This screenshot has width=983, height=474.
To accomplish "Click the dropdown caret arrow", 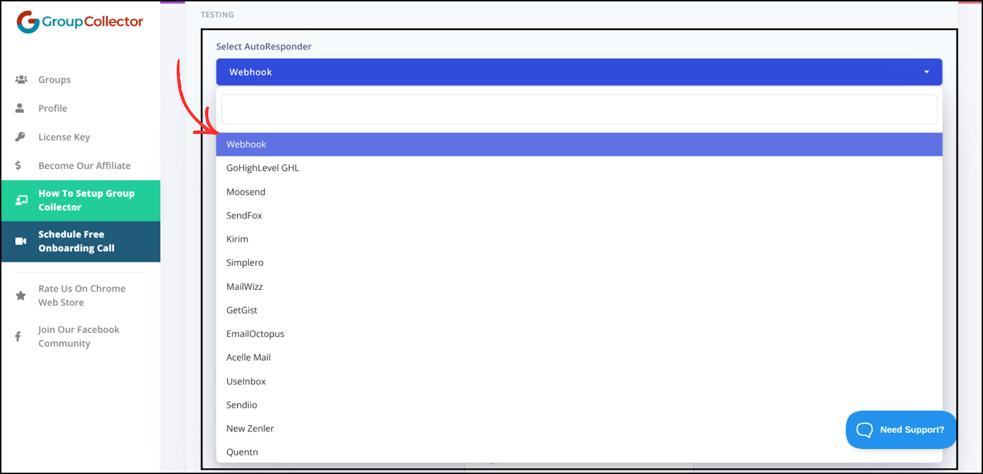I will (926, 72).
